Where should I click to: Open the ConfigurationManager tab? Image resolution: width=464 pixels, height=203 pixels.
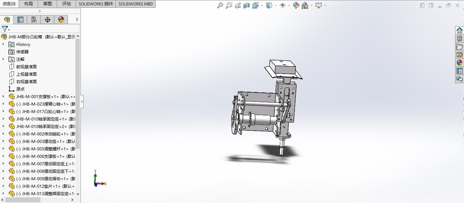(34, 20)
